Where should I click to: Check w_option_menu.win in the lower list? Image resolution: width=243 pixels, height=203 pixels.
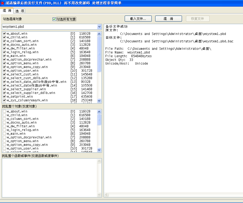[4, 141]
